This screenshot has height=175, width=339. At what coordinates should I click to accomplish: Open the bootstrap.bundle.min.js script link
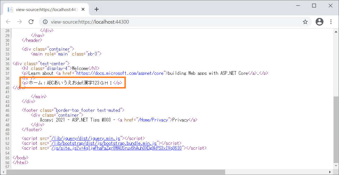(104, 143)
